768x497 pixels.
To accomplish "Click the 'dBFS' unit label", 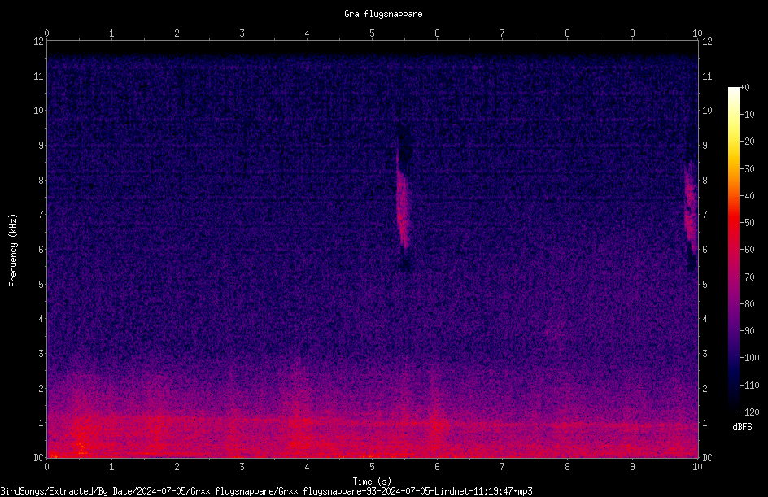I will [x=742, y=427].
